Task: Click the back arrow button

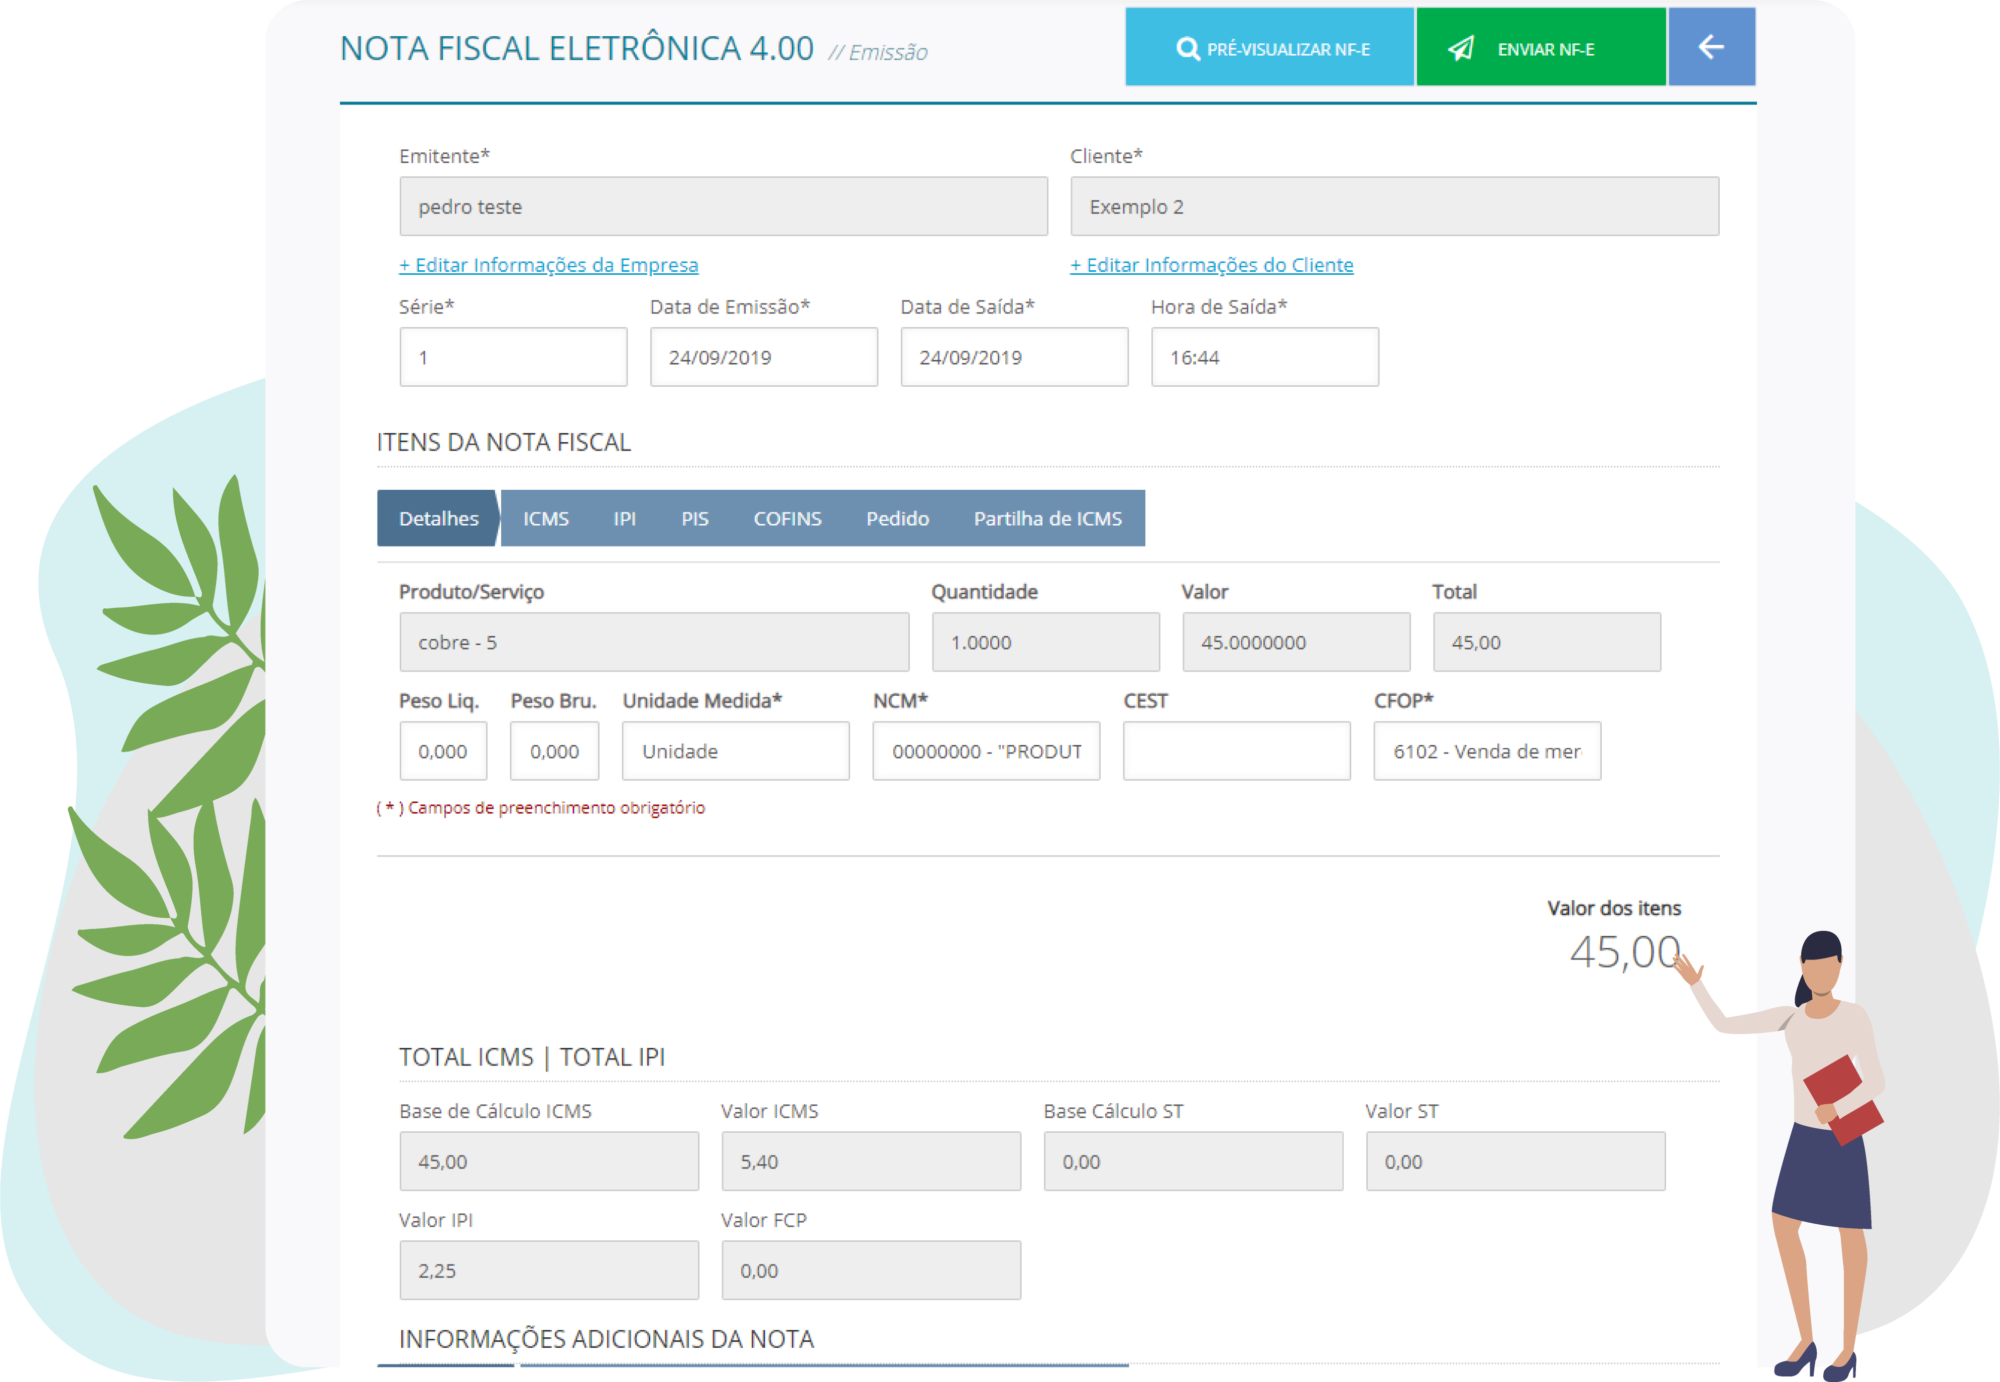Action: click(x=1711, y=47)
